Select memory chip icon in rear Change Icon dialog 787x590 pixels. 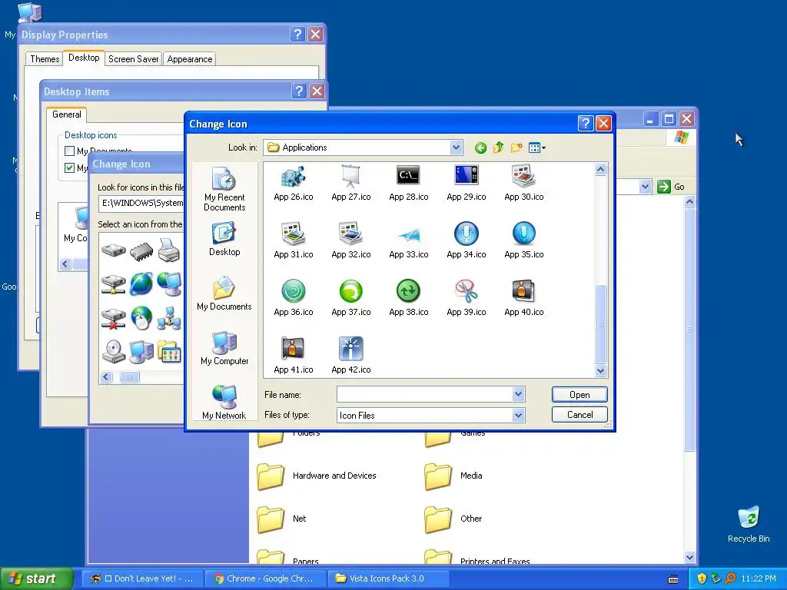point(141,251)
